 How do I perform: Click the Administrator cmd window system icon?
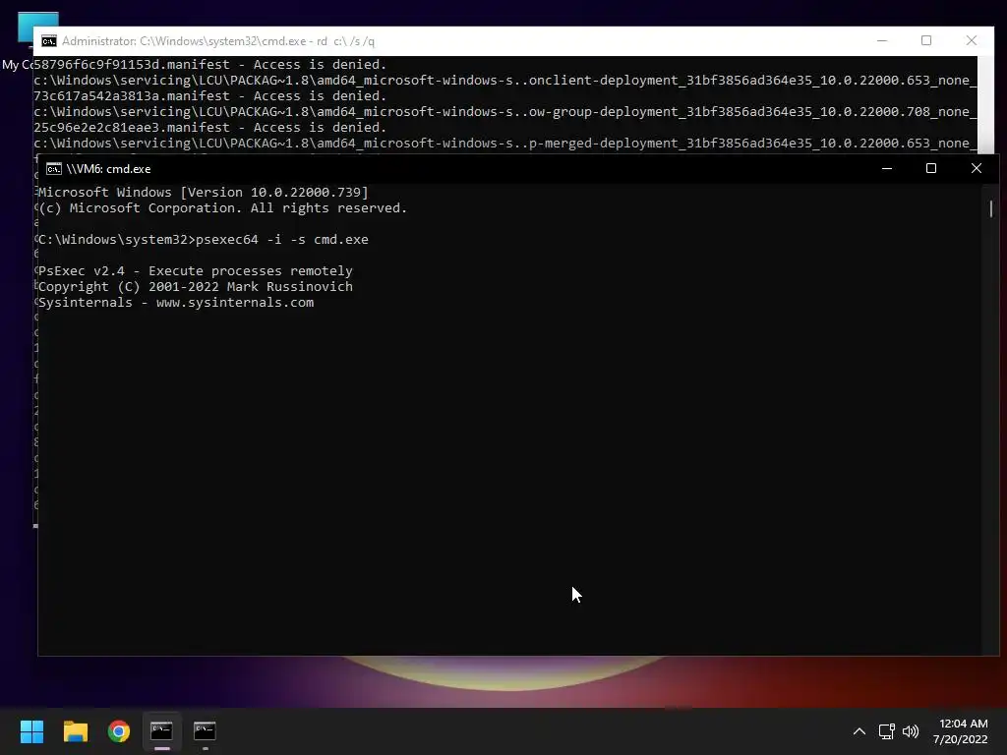[x=49, y=41]
